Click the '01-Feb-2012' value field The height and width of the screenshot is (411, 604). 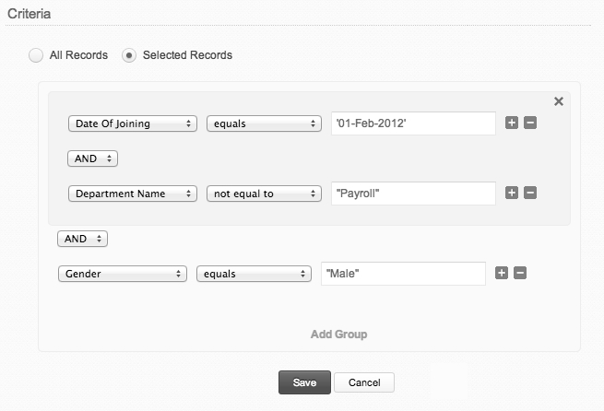click(x=413, y=123)
